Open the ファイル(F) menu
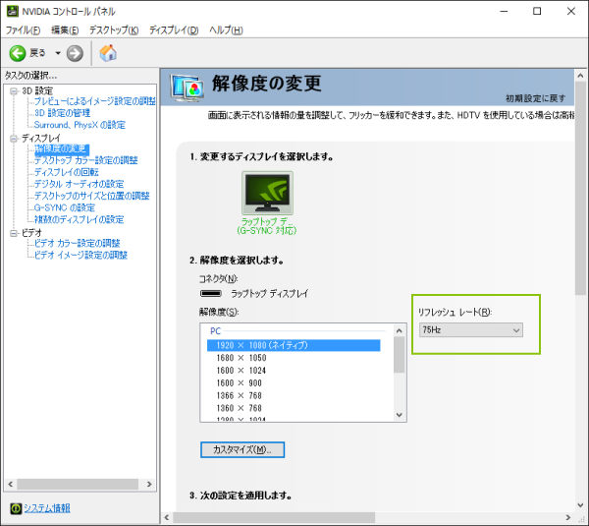 (x=23, y=30)
